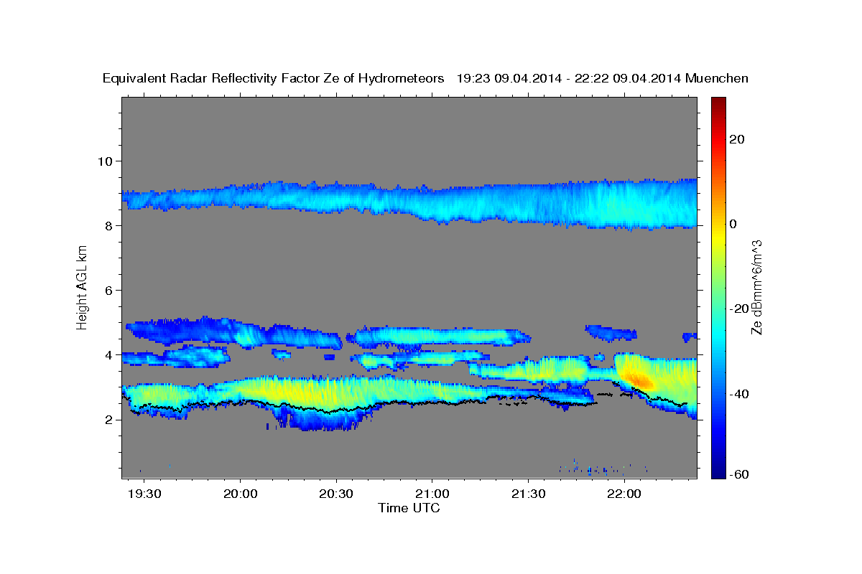Click the orange high-reflectivity core near 22:00

point(637,379)
